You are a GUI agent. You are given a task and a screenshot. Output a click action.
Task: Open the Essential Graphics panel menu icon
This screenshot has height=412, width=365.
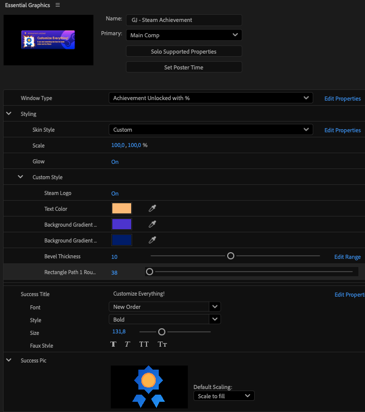point(58,5)
